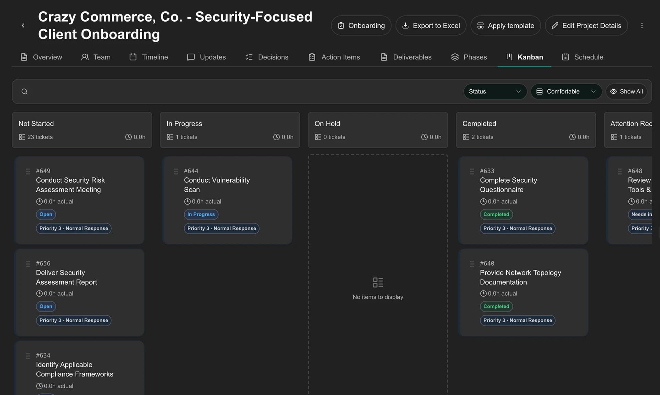The image size is (660, 395).
Task: Grab drag handle of ticket #649
Action: (28, 171)
